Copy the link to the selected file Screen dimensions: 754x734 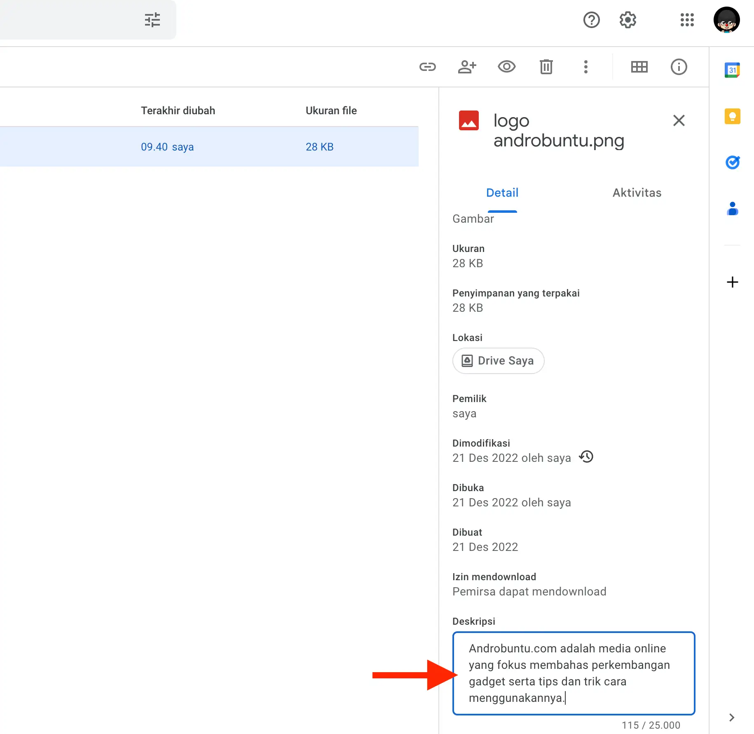(x=427, y=67)
